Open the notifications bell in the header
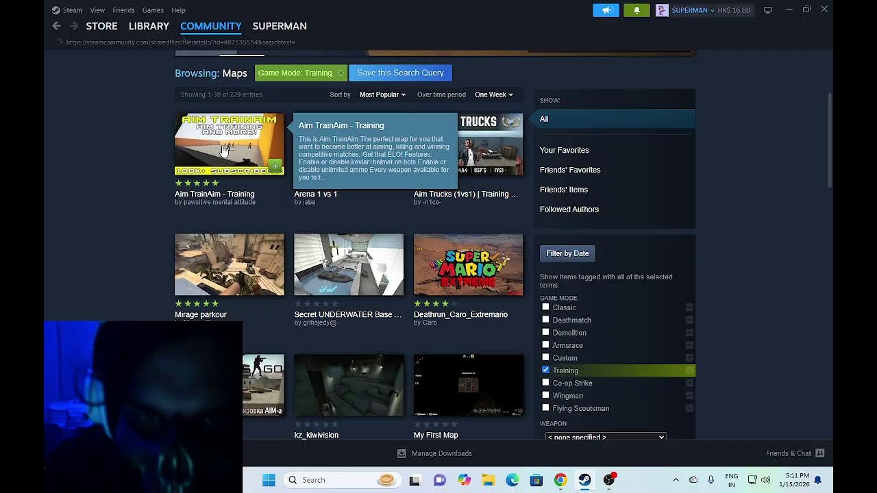The height and width of the screenshot is (493, 877). point(637,10)
